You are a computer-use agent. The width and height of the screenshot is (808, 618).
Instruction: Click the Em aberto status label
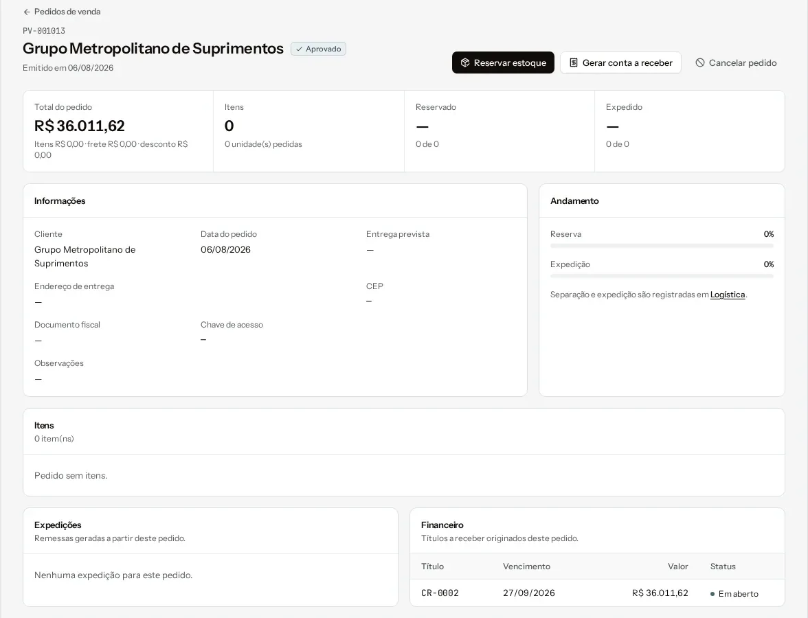pyautogui.click(x=739, y=594)
